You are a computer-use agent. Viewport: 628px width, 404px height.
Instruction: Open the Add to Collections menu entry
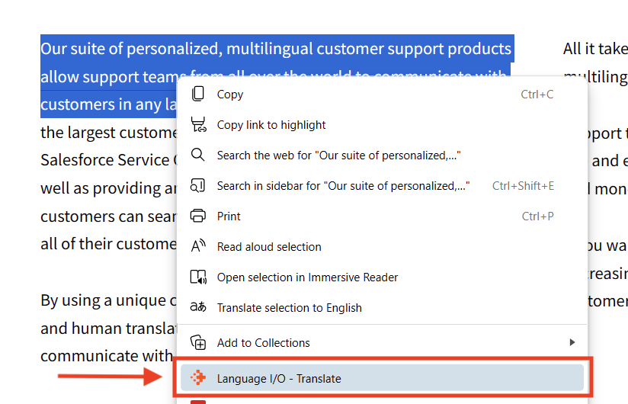382,343
